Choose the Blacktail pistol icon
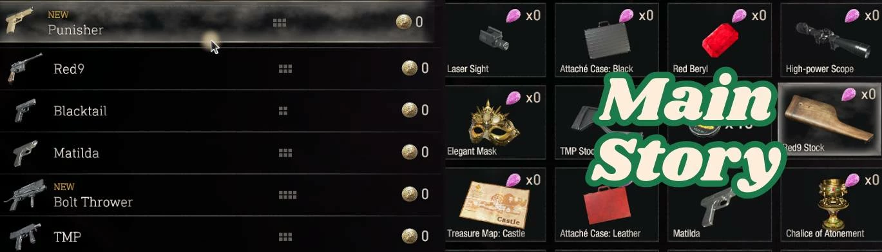Viewport: 882px width, 252px height. [x=25, y=110]
